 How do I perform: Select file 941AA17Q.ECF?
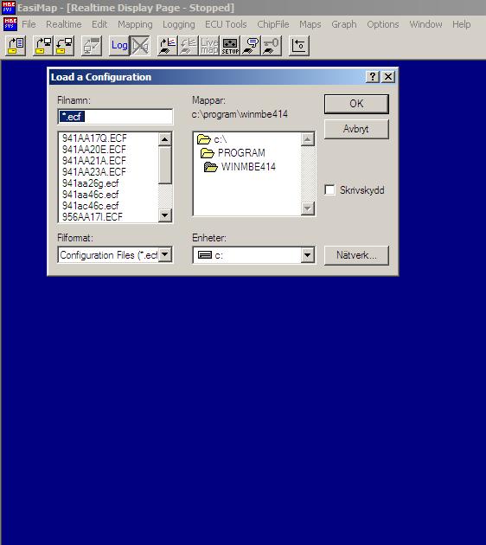click(x=94, y=138)
